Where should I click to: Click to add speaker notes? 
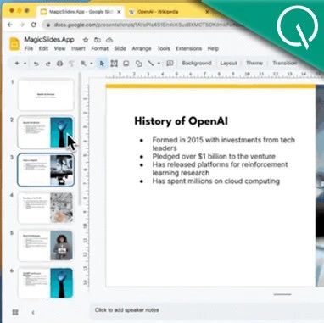[x=126, y=310]
